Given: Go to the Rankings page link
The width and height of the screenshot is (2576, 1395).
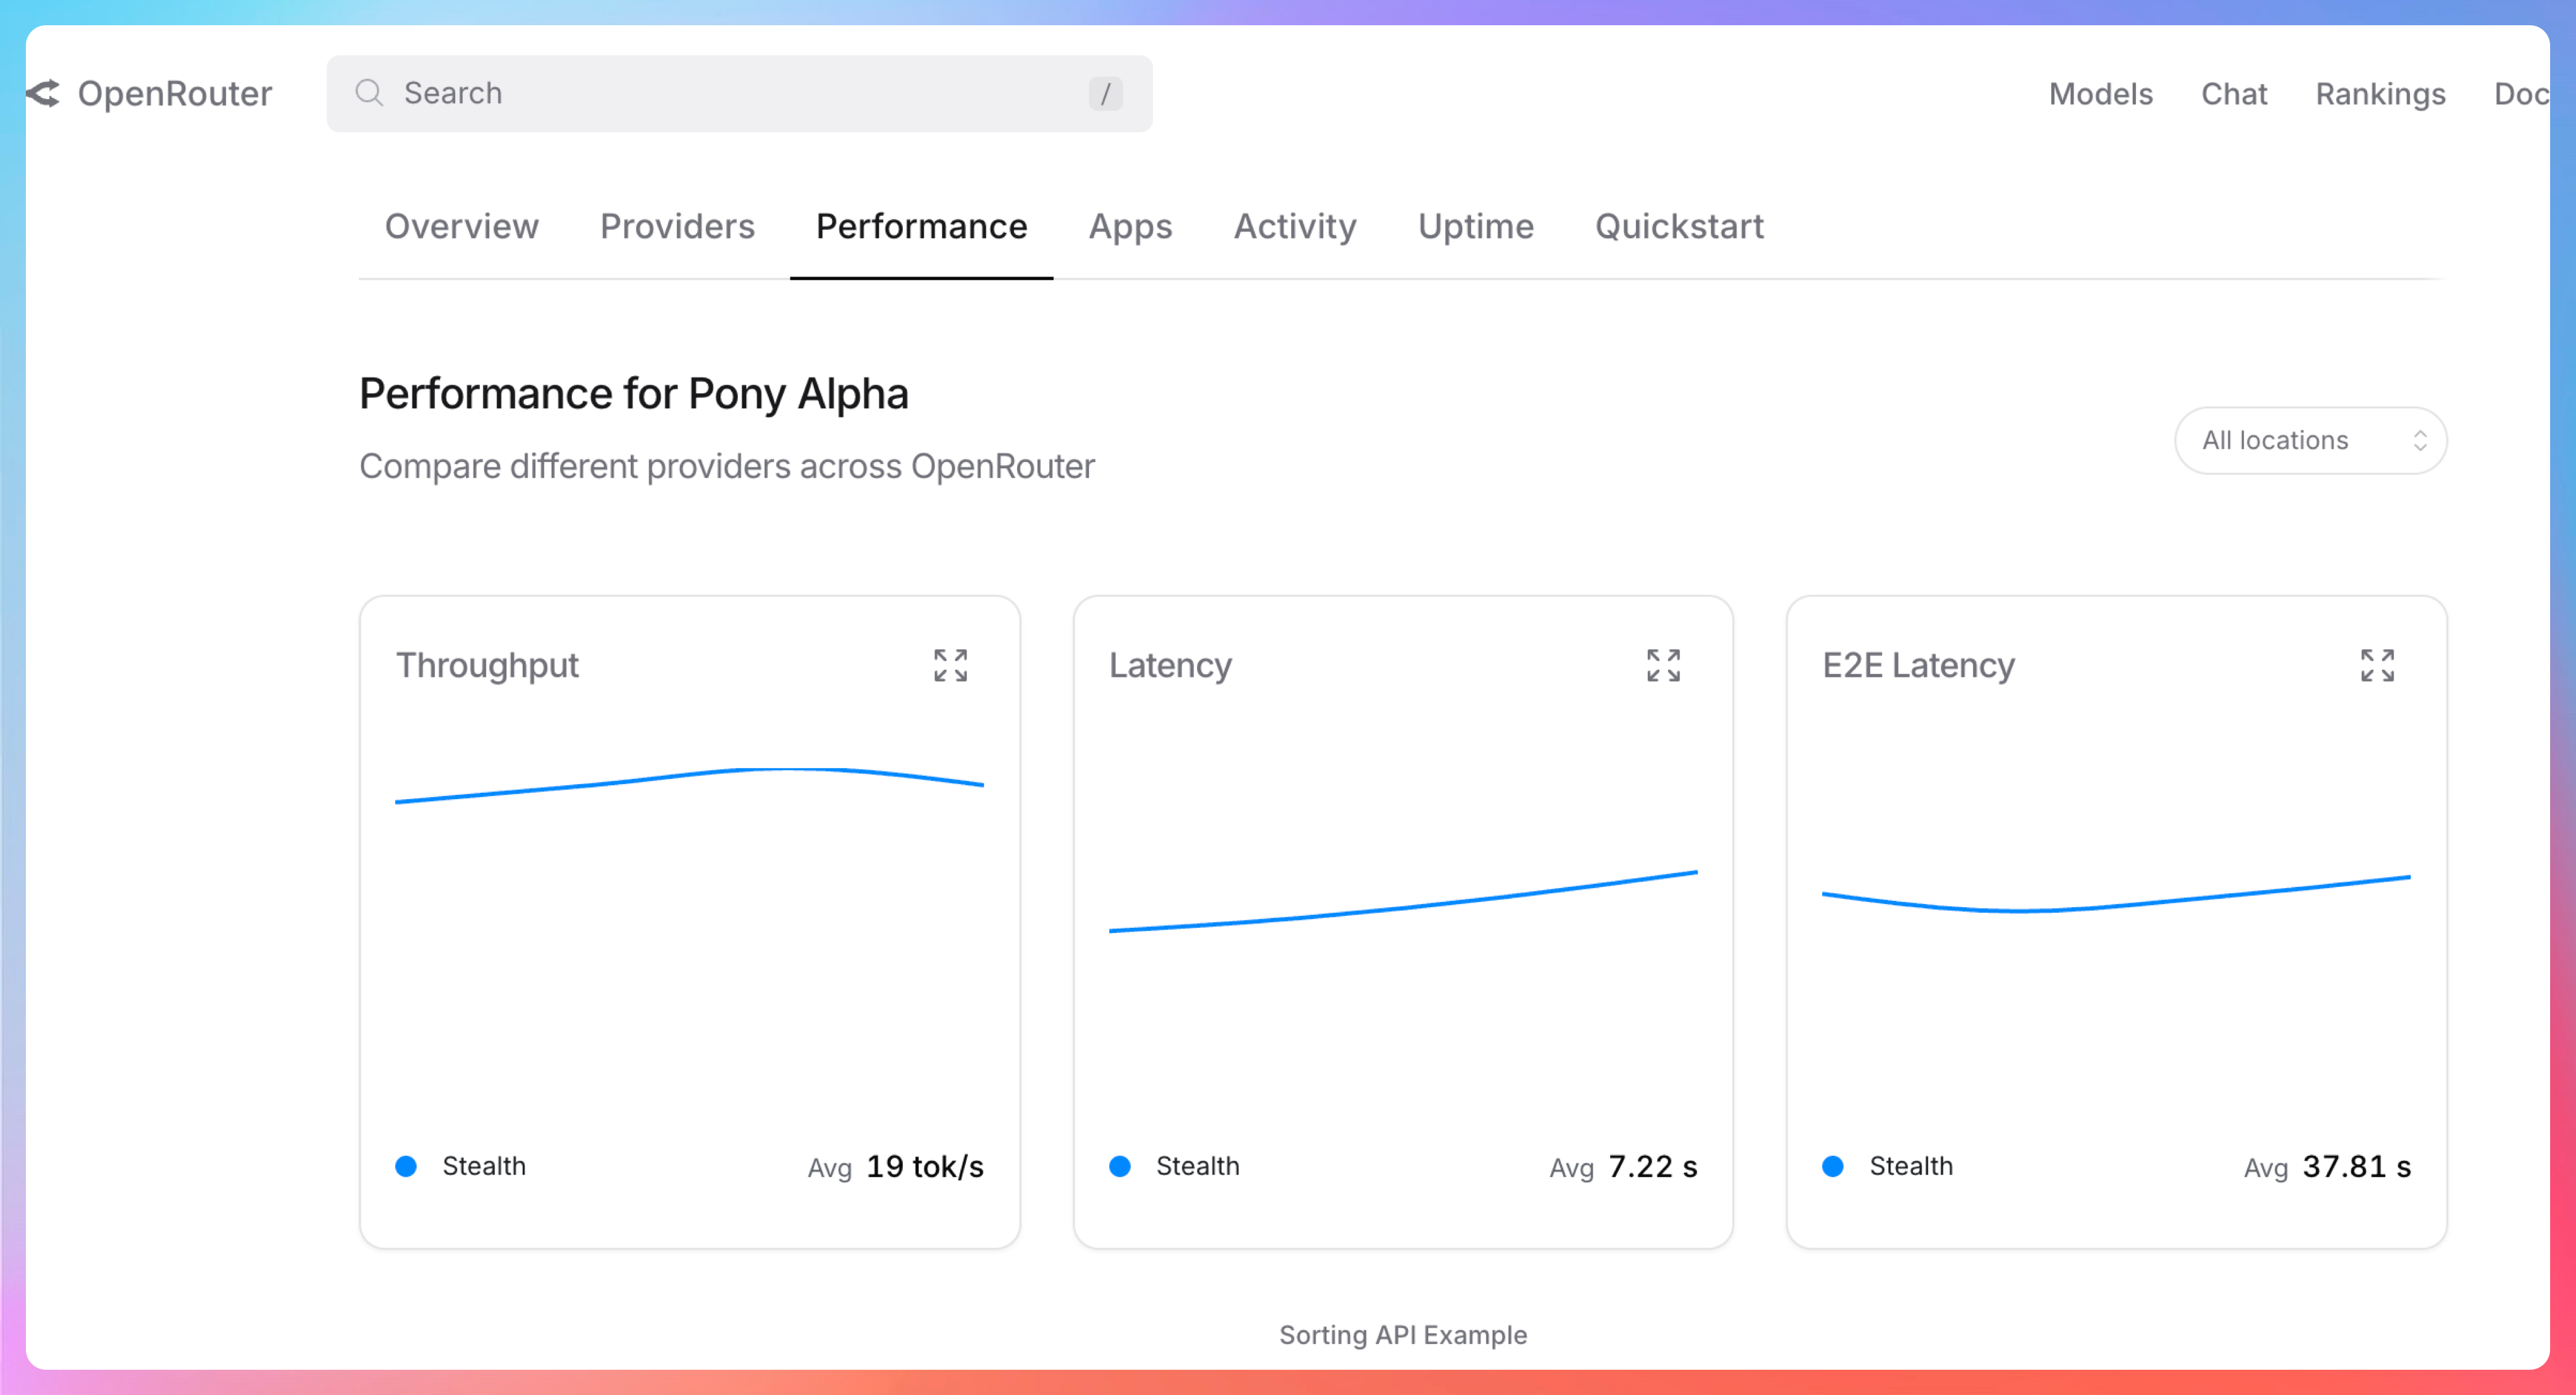Looking at the screenshot, I should pos(2380,94).
